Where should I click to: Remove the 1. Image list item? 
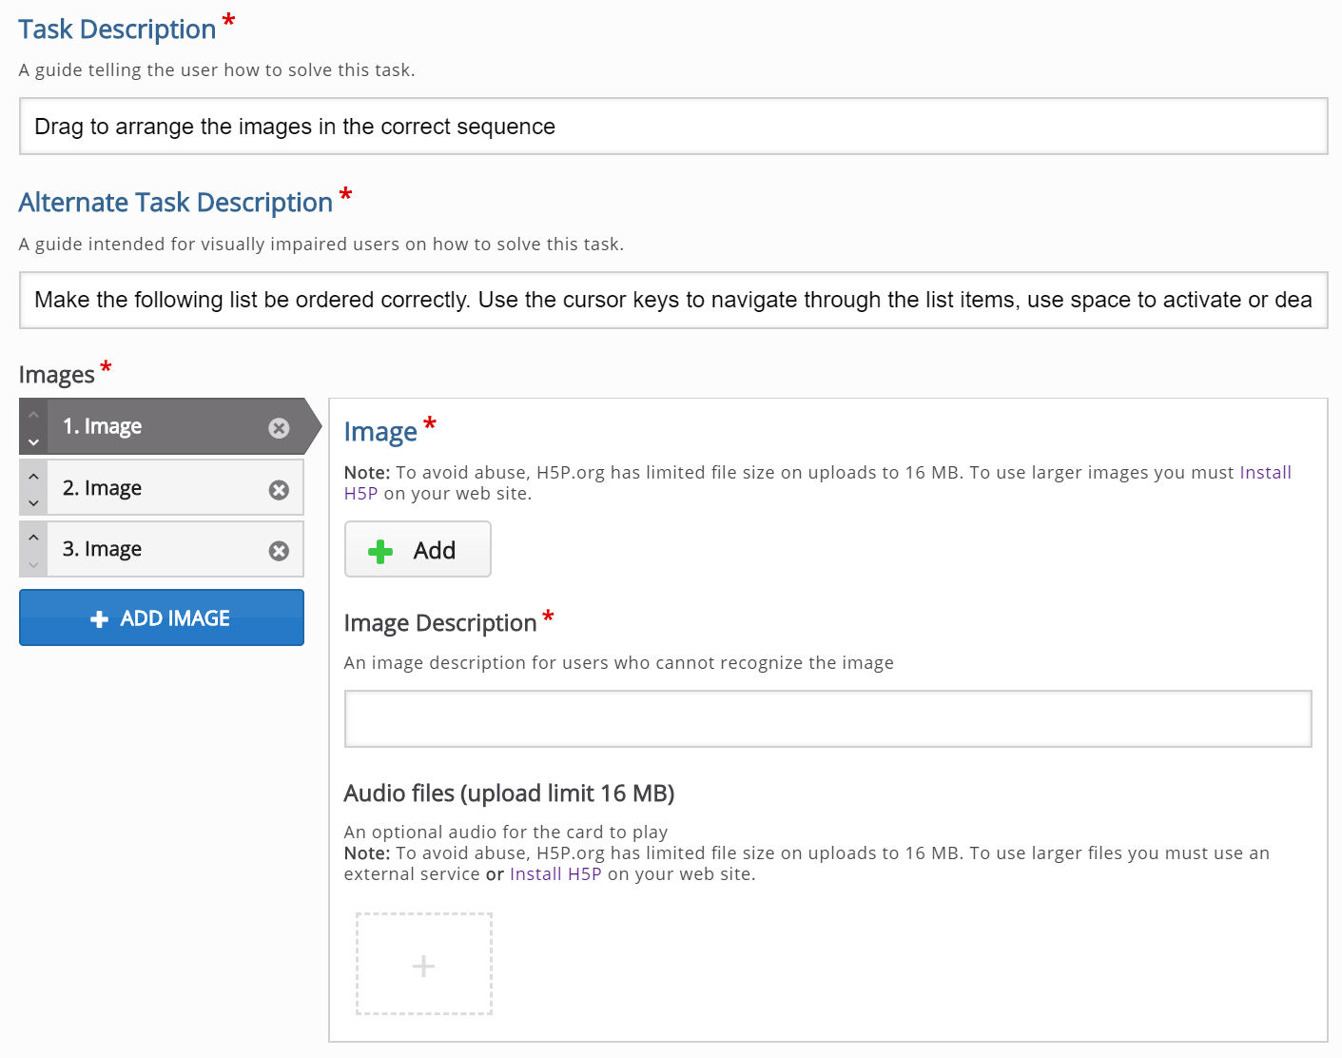[x=279, y=428]
